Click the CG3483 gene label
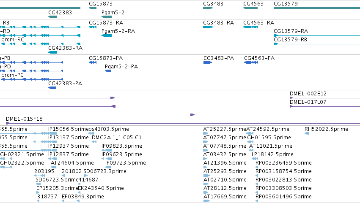Image resolution: width=360 pixels, height=203 pixels. (213, 4)
